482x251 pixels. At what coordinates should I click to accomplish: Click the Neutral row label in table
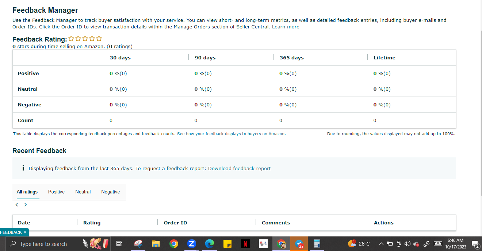(x=28, y=89)
